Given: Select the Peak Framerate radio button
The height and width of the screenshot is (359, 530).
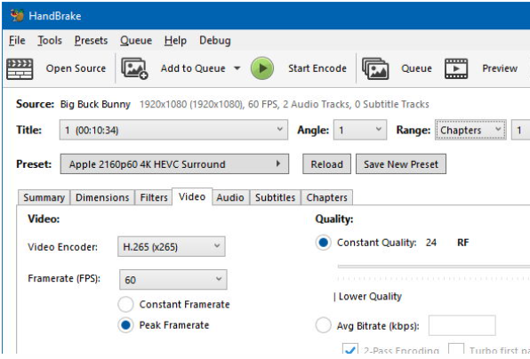Looking at the screenshot, I should click(x=125, y=325).
